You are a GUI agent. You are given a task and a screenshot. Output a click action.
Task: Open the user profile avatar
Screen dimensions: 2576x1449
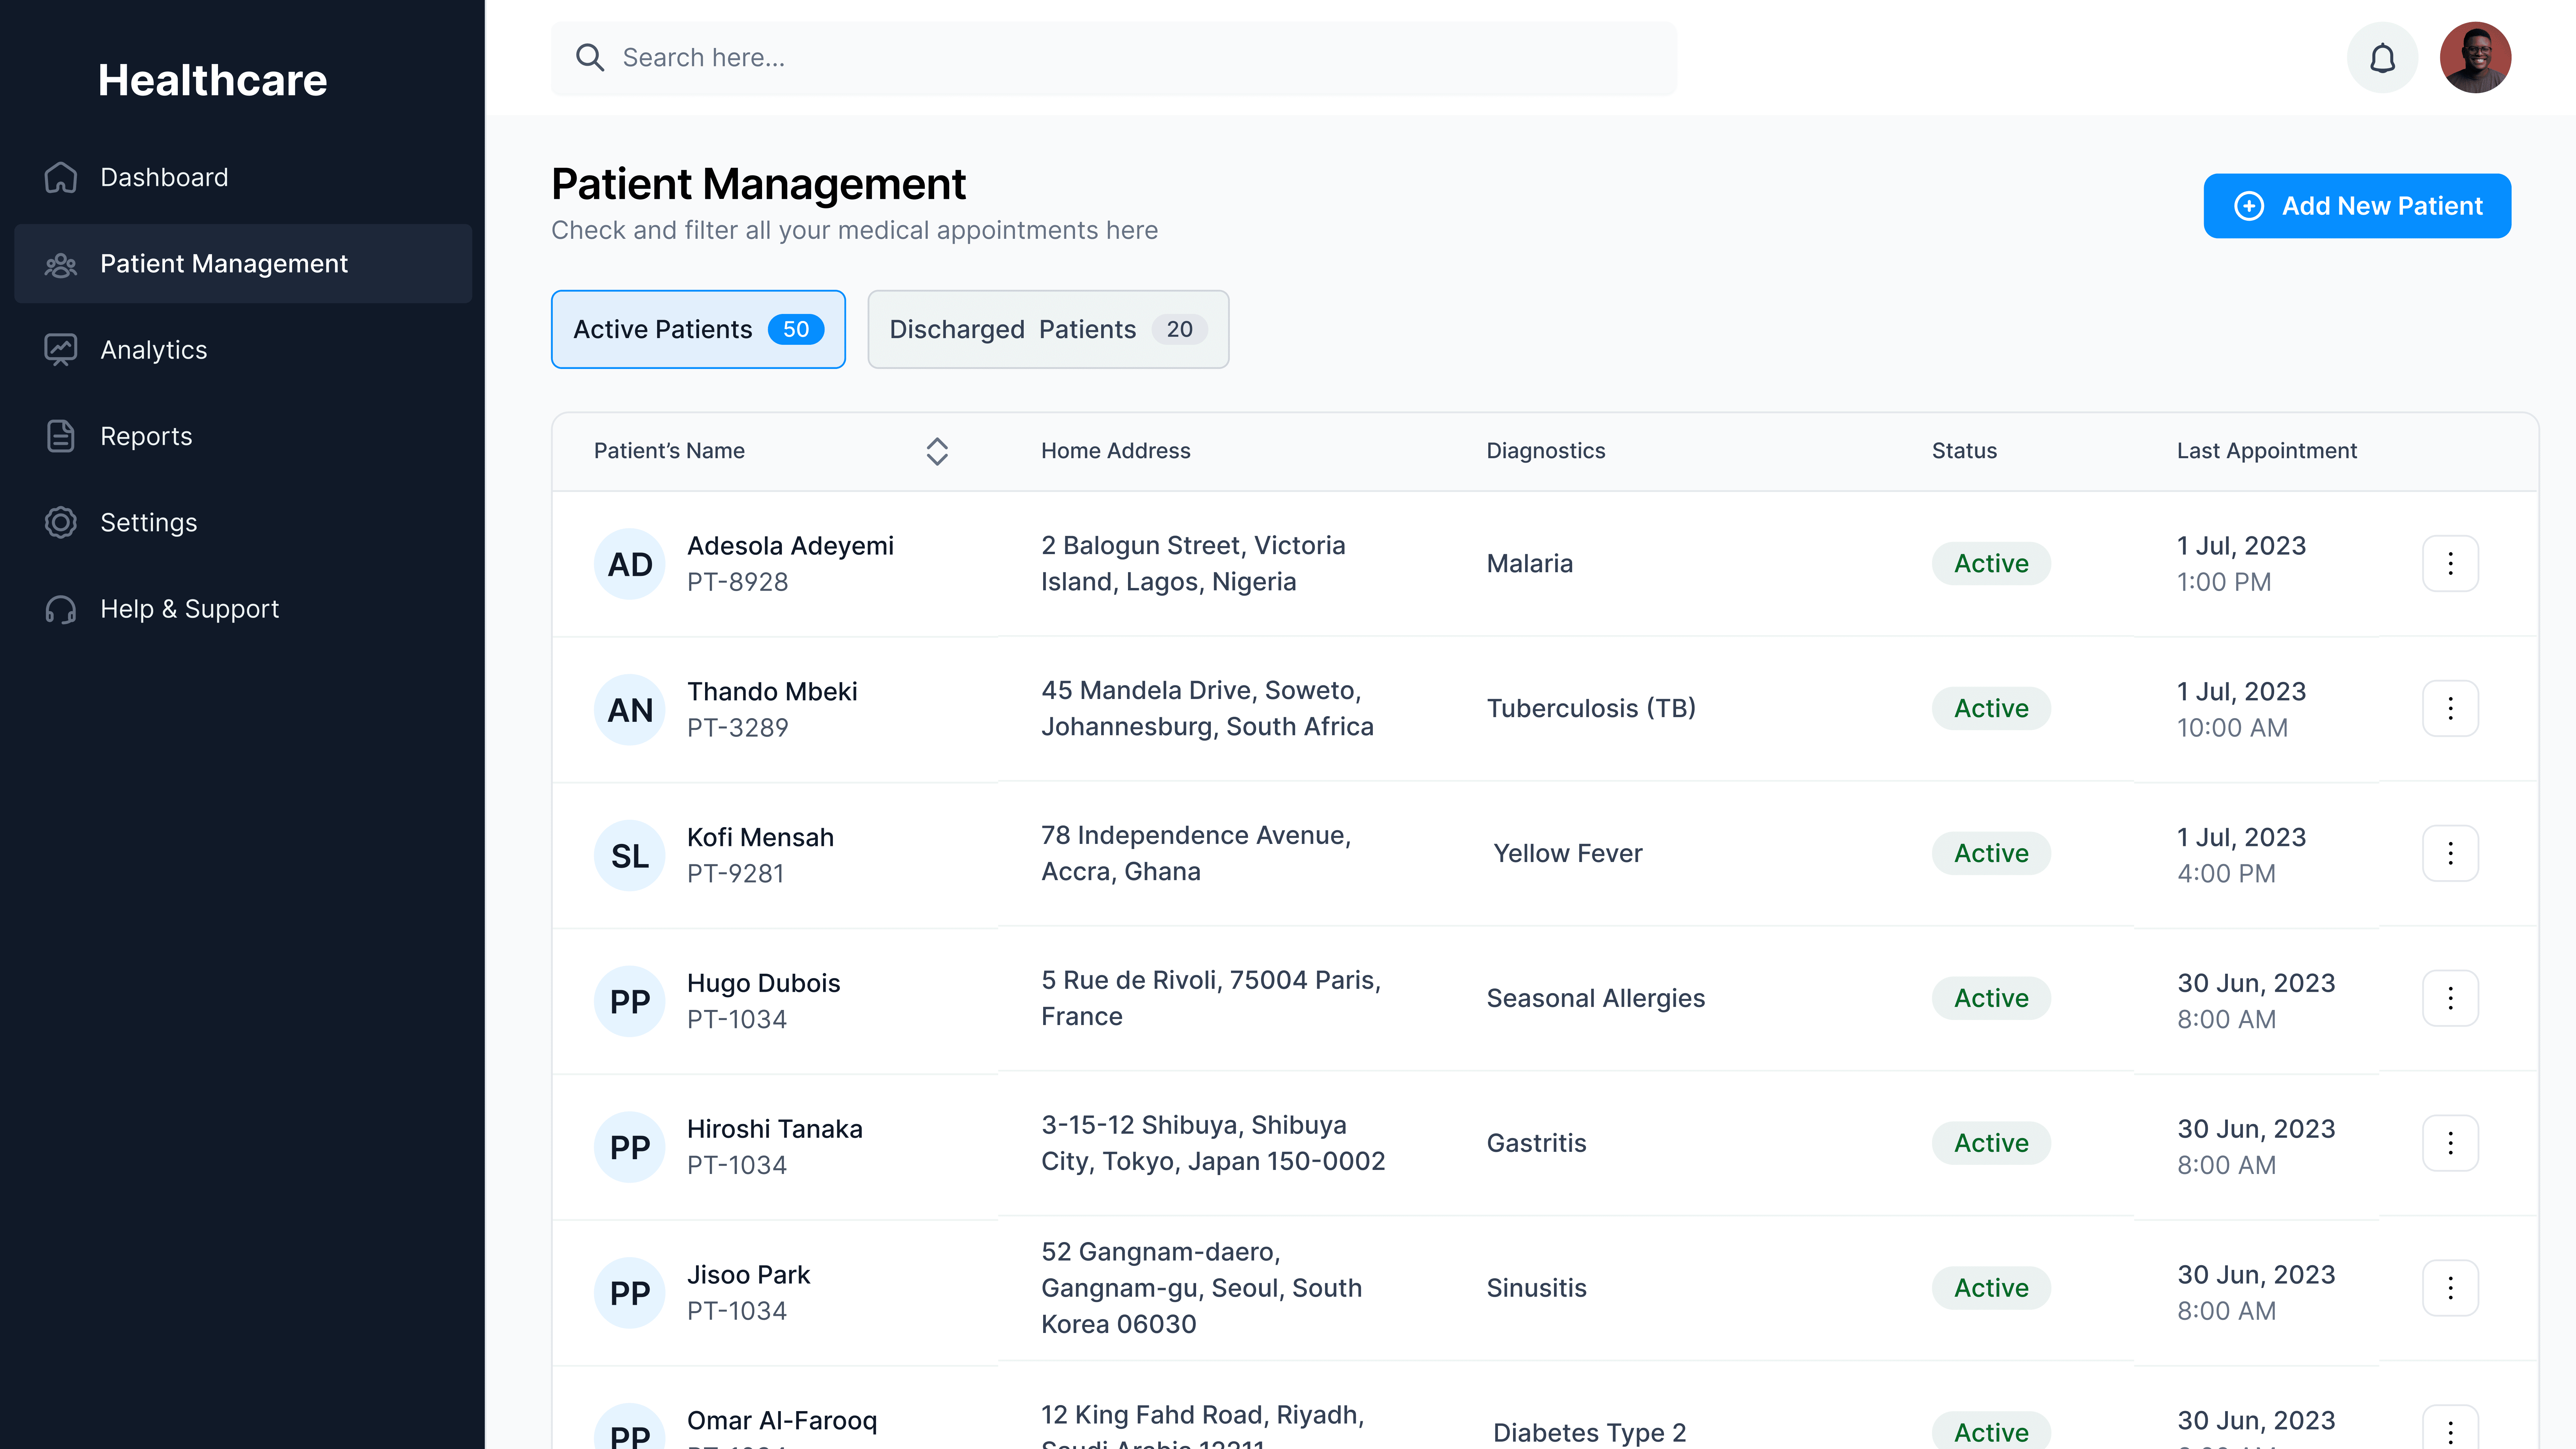pos(2475,58)
